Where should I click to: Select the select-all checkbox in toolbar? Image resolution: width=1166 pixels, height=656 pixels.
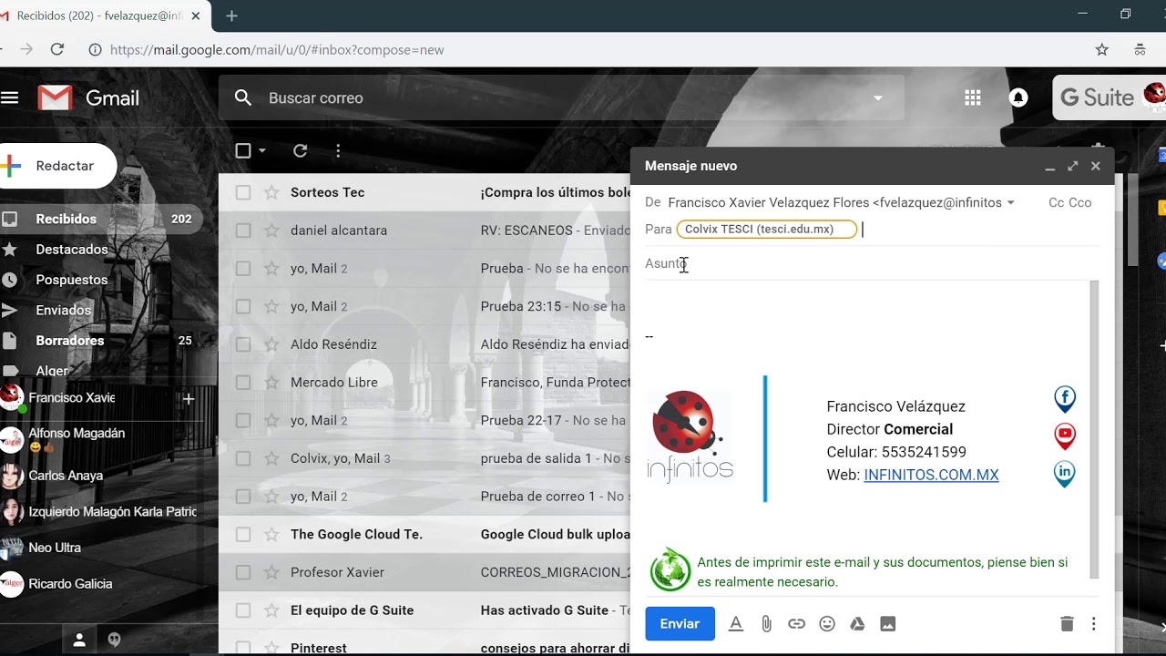[x=243, y=150]
